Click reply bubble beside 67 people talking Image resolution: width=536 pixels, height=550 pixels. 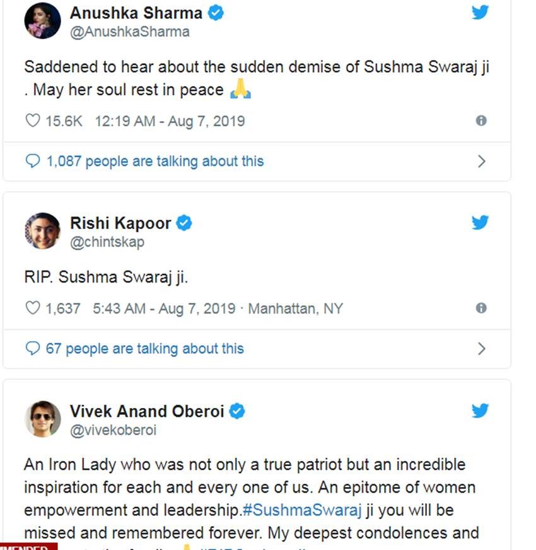pos(32,349)
